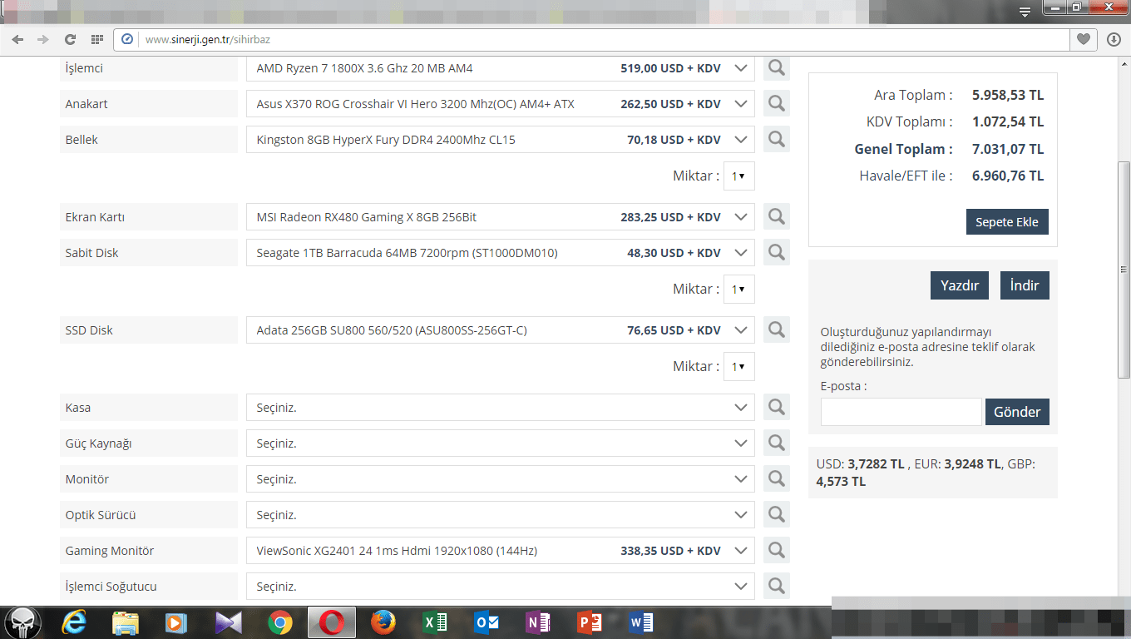Click the search icon for Monitör row
1131x639 pixels.
point(777,479)
